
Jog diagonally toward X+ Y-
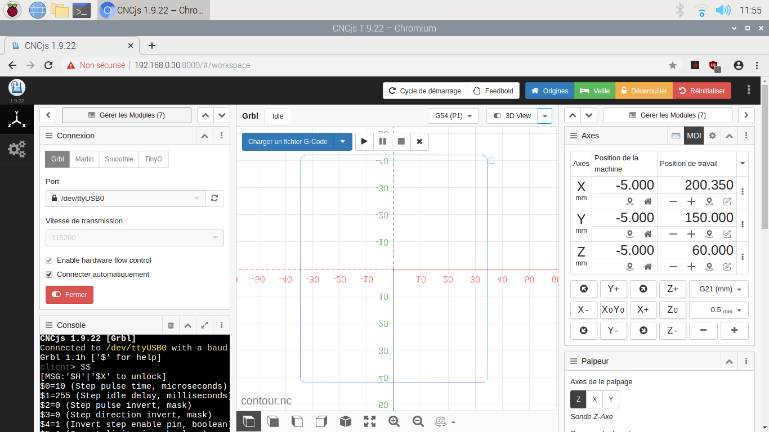(x=643, y=331)
